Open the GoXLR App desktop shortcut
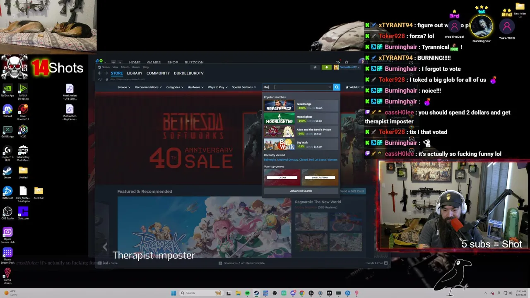This screenshot has height=298, width=530. (7, 131)
